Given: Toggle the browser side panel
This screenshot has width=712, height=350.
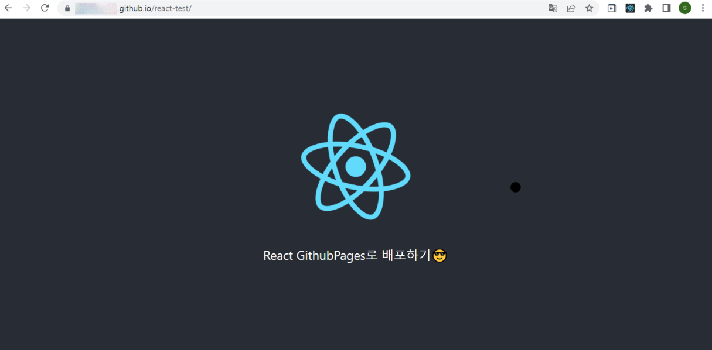Looking at the screenshot, I should click(x=666, y=8).
